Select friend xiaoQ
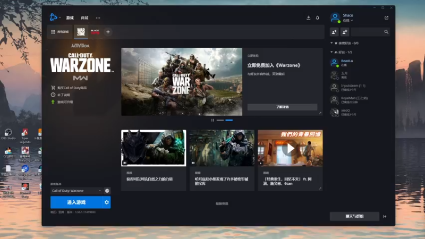Screen dimensions: 425x239 click(x=360, y=112)
